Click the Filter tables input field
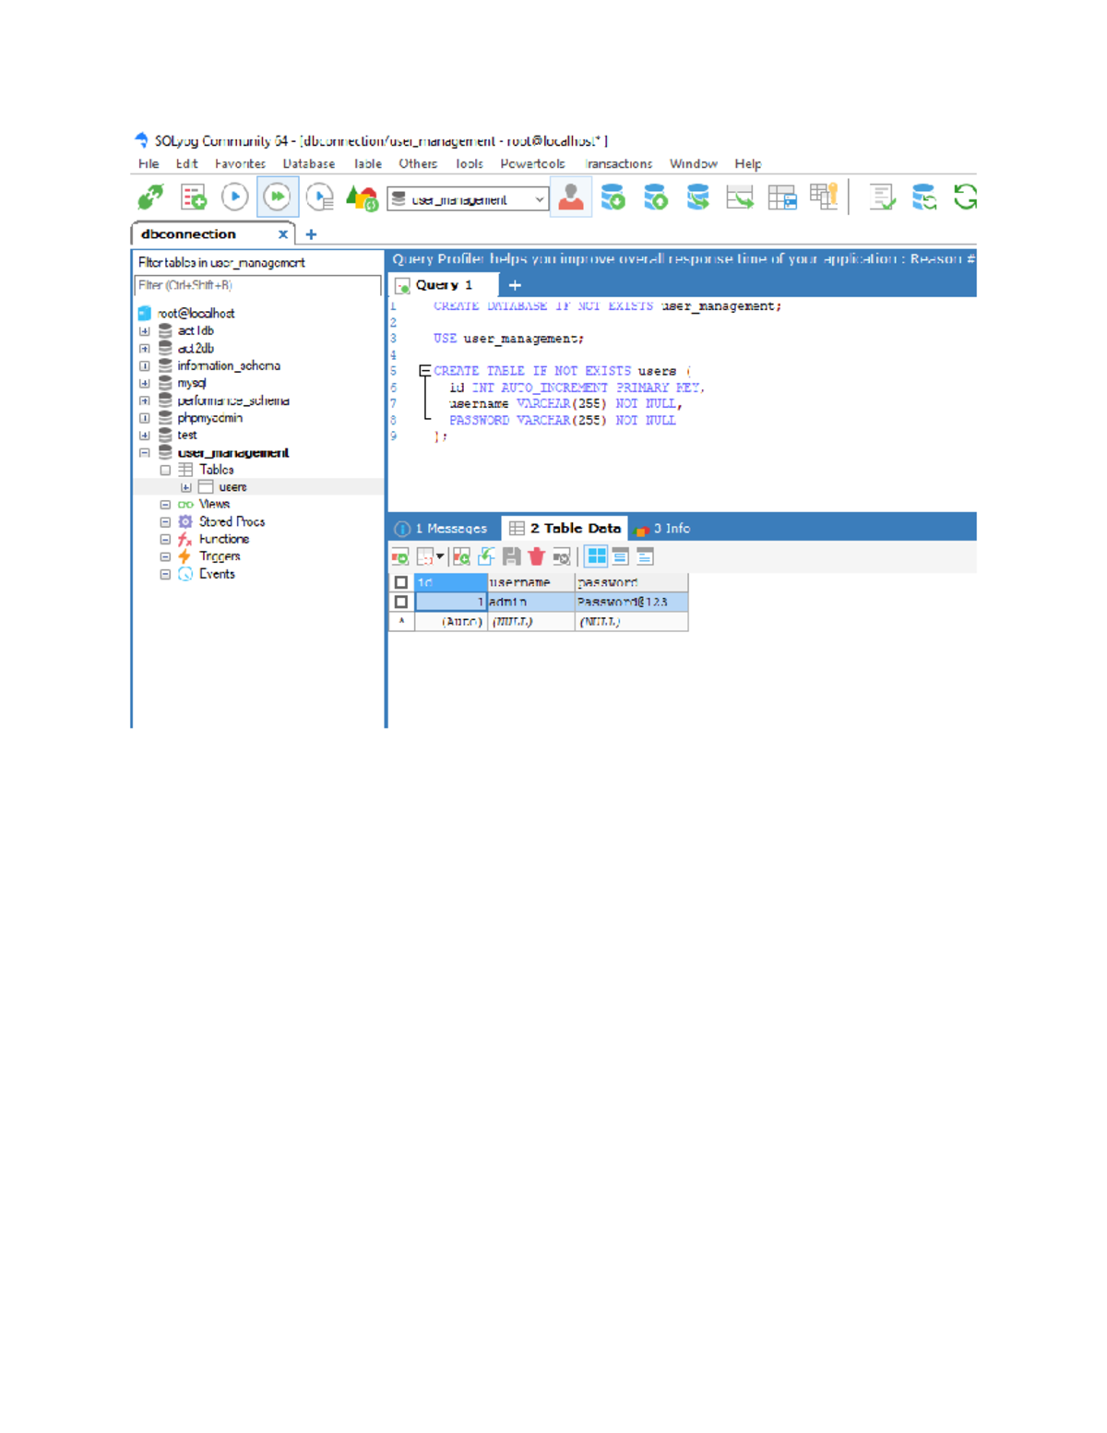 (257, 286)
